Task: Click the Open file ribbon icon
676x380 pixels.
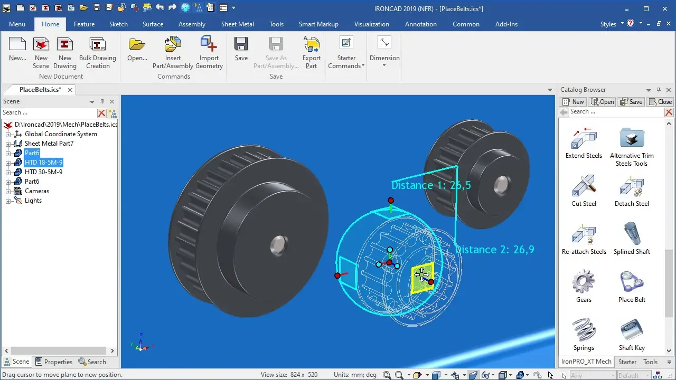Action: pyautogui.click(x=137, y=50)
